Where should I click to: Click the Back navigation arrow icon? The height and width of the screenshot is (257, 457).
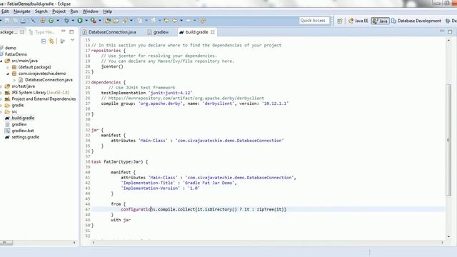175,21
